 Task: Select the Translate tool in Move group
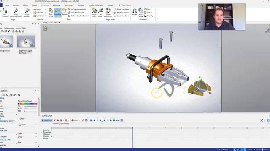[57, 13]
